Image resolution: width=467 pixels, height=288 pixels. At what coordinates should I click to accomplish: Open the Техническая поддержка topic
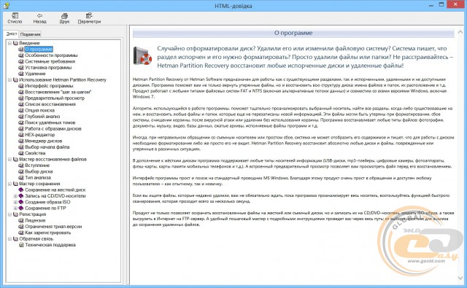50,244
